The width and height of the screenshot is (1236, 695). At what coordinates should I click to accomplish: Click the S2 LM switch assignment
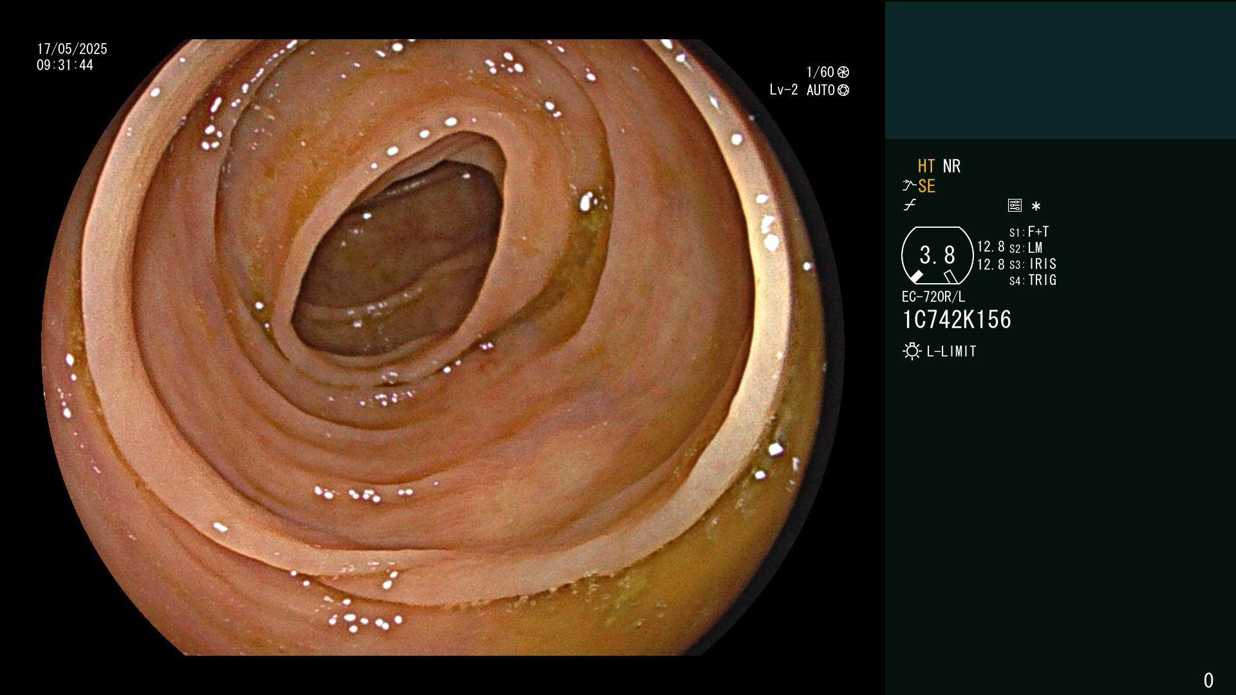pyautogui.click(x=1025, y=248)
